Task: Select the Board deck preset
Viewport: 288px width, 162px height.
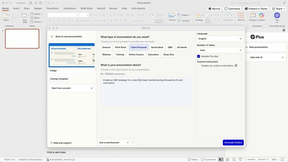Action: point(157,47)
